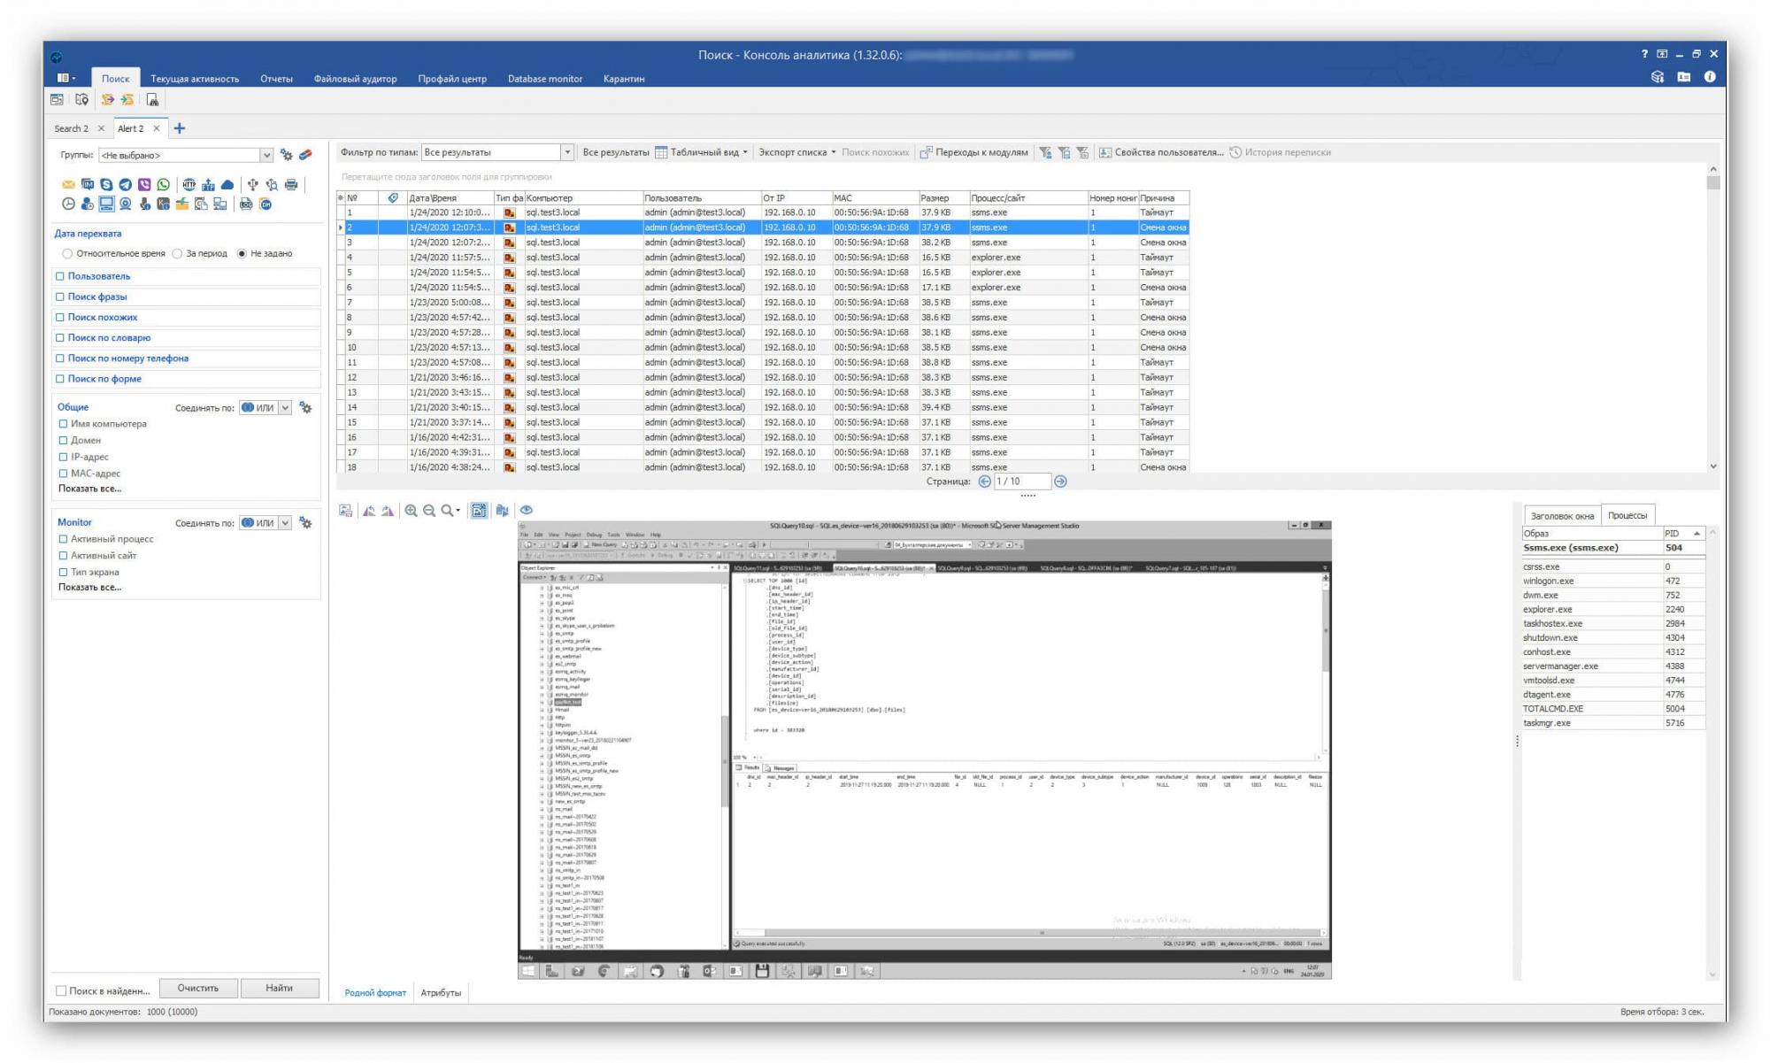Toggle the eye preview icon
The height and width of the screenshot is (1063, 1770).
527,511
